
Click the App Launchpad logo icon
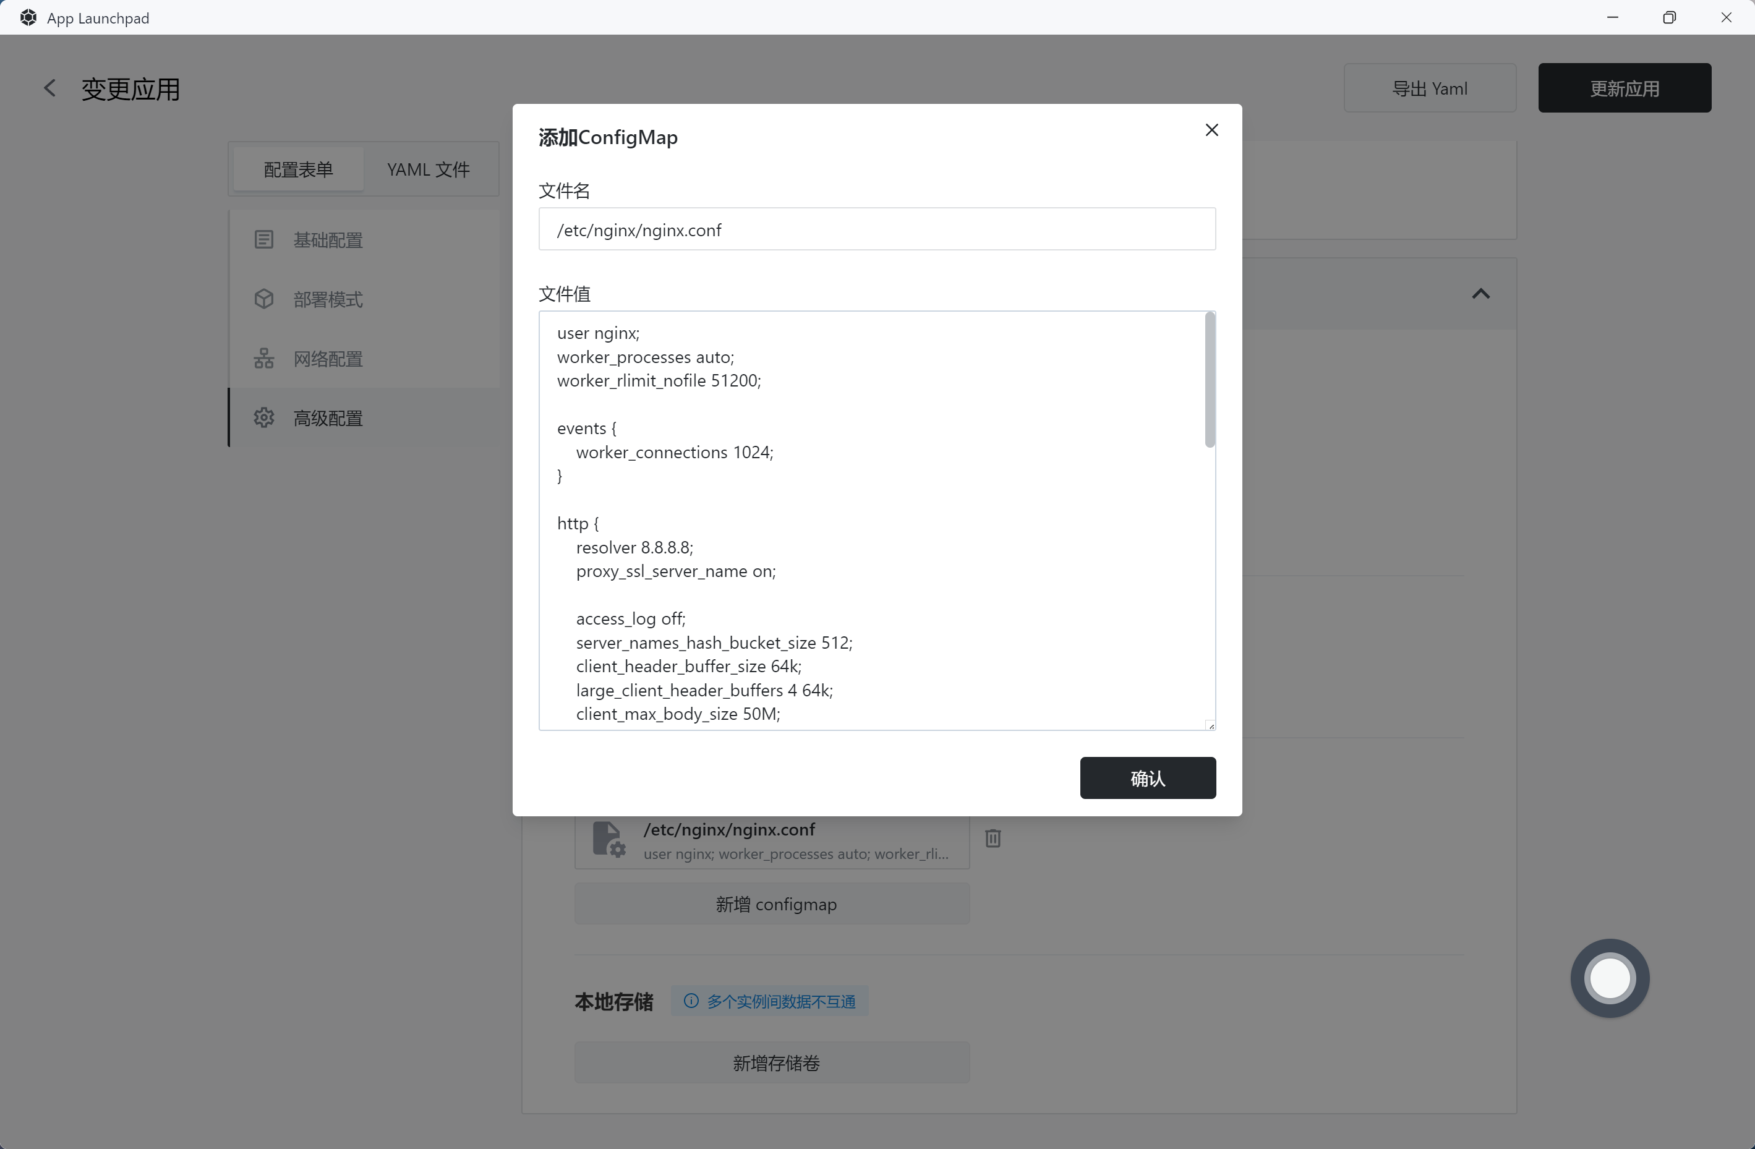pyautogui.click(x=28, y=18)
